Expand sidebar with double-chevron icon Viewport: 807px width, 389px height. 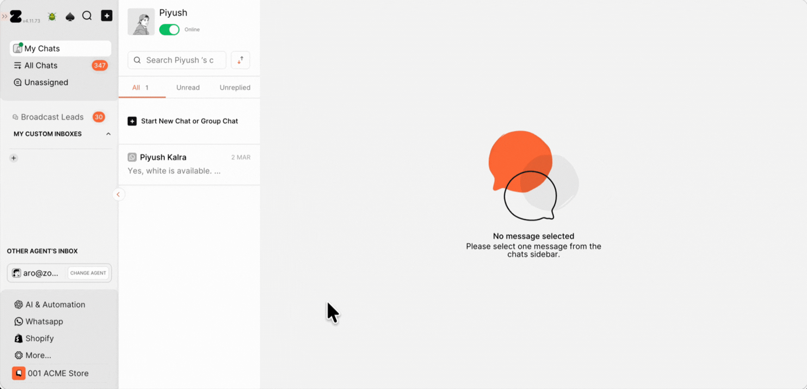[4, 16]
